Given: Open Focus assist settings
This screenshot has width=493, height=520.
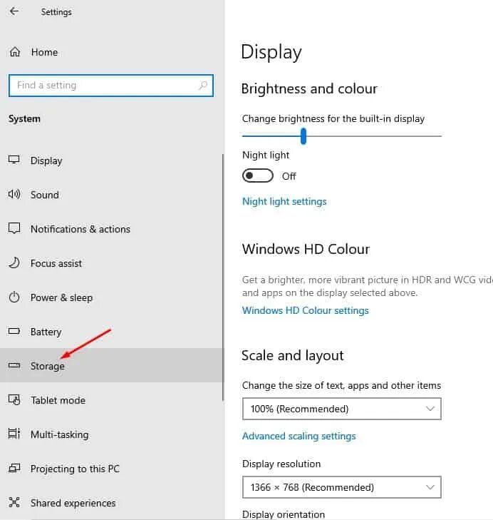Looking at the screenshot, I should click(111, 263).
